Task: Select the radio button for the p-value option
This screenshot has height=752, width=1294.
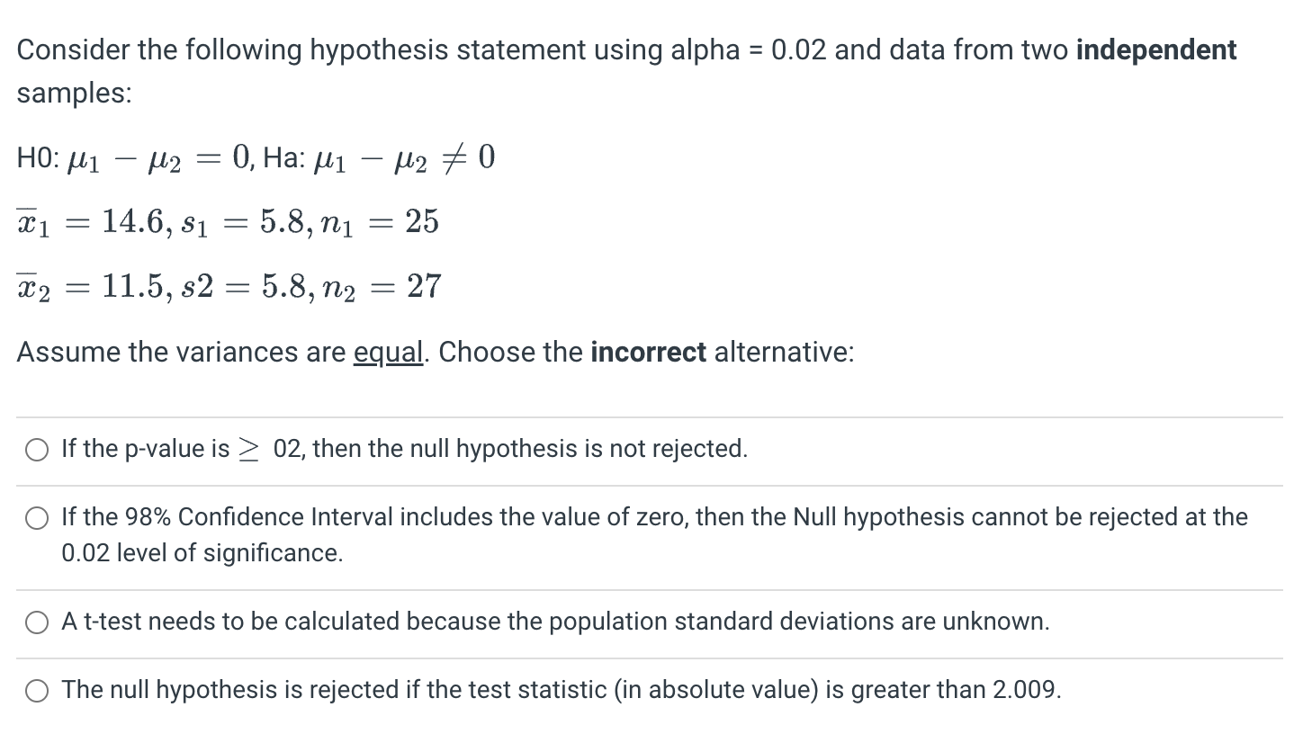Action: pos(36,450)
